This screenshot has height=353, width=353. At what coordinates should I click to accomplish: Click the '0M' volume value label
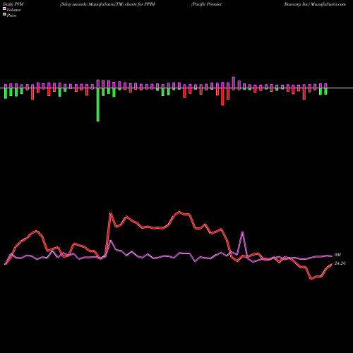point(337,255)
